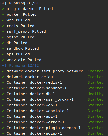Select the checkmark before redis Pulled
The width and height of the screenshot is (108, 136).
pyautogui.click(x=3, y=26)
